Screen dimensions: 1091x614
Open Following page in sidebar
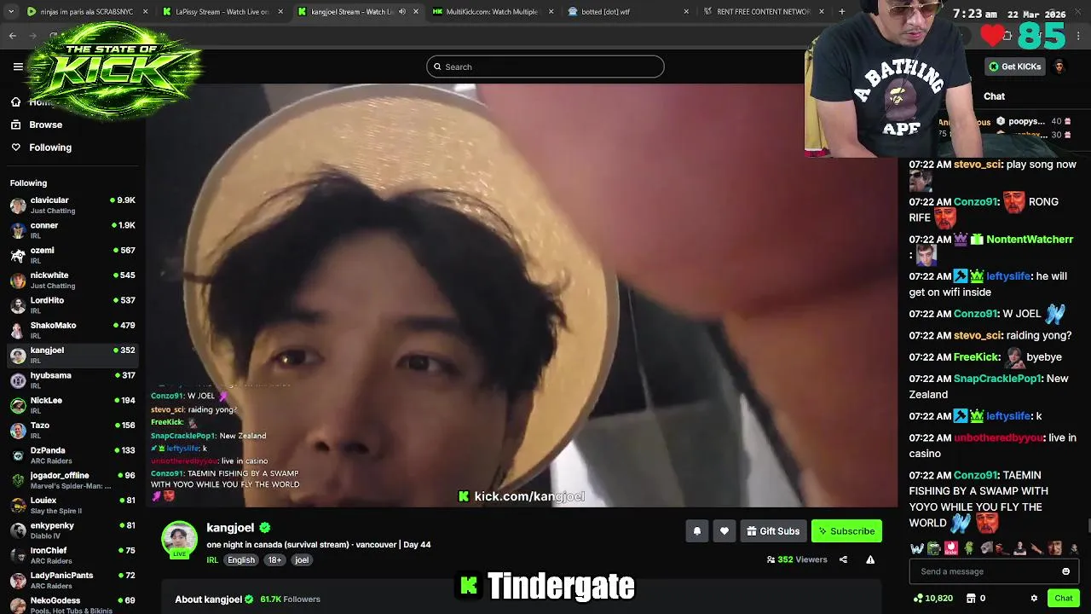49,148
